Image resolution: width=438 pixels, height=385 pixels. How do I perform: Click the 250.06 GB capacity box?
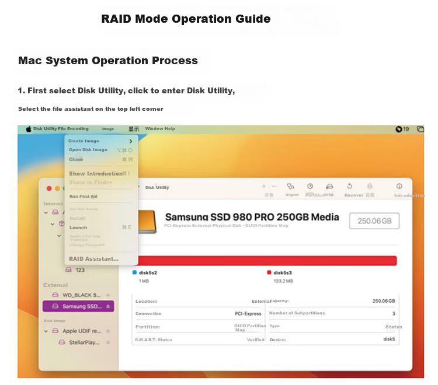point(374,221)
